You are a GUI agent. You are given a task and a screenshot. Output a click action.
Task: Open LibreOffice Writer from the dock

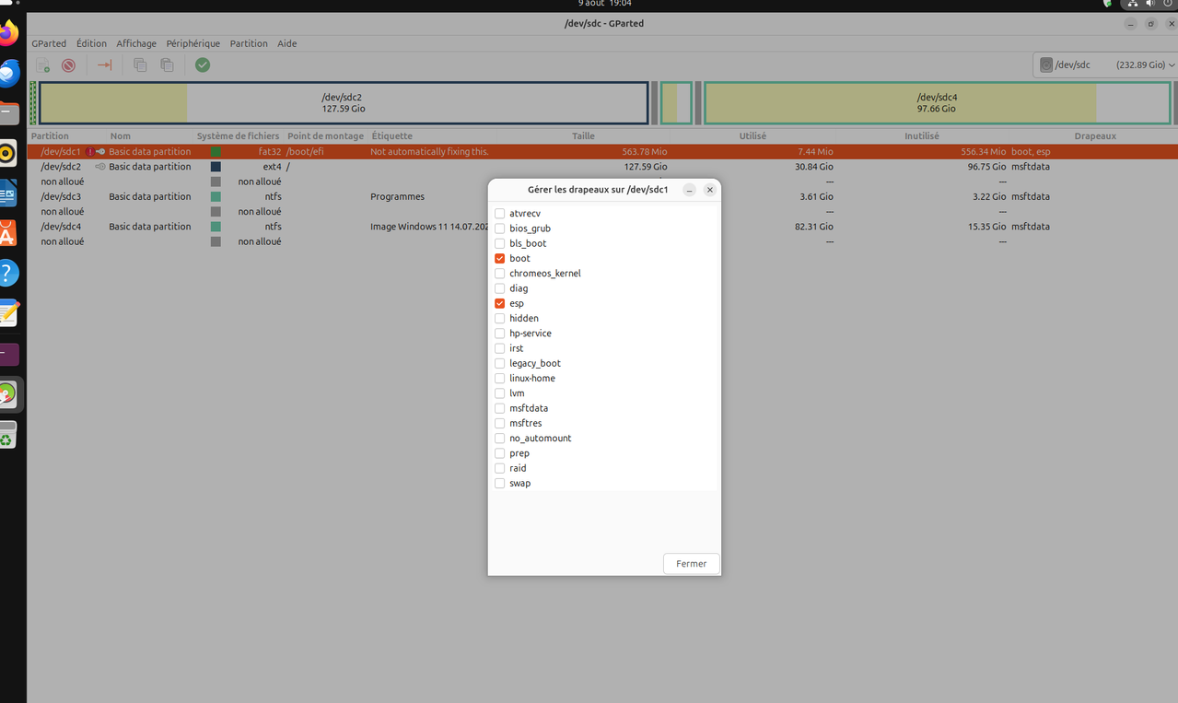click(x=6, y=193)
